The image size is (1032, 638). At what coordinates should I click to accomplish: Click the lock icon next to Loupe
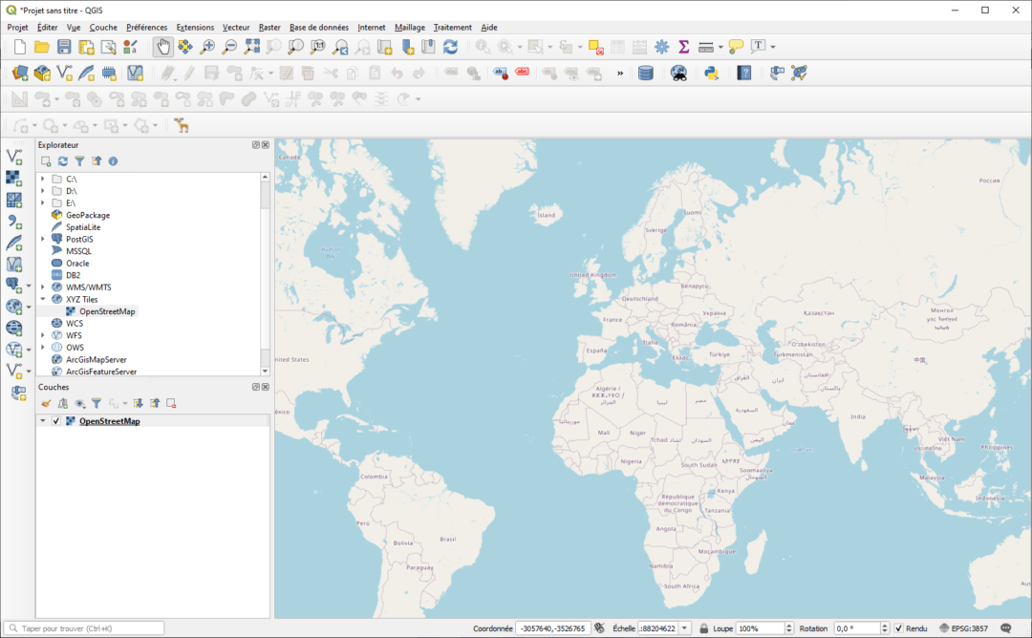703,627
